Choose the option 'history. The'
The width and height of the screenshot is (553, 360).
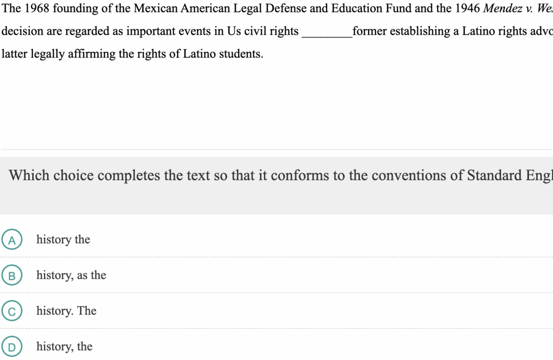pos(66,311)
